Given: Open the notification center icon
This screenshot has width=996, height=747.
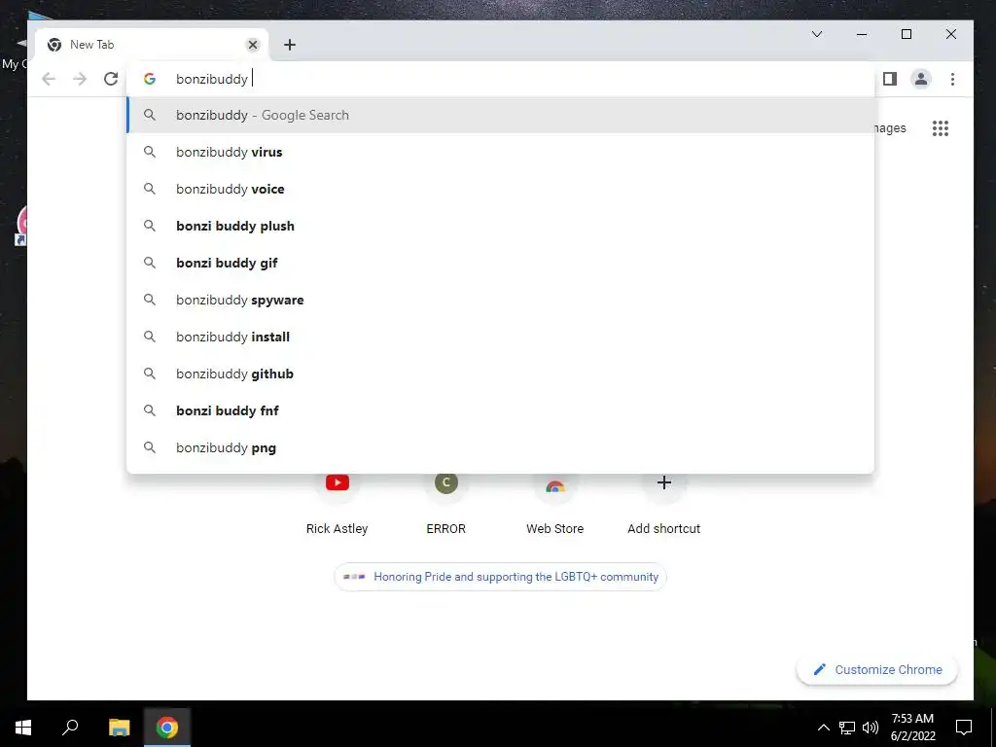Looking at the screenshot, I should coord(964,728).
